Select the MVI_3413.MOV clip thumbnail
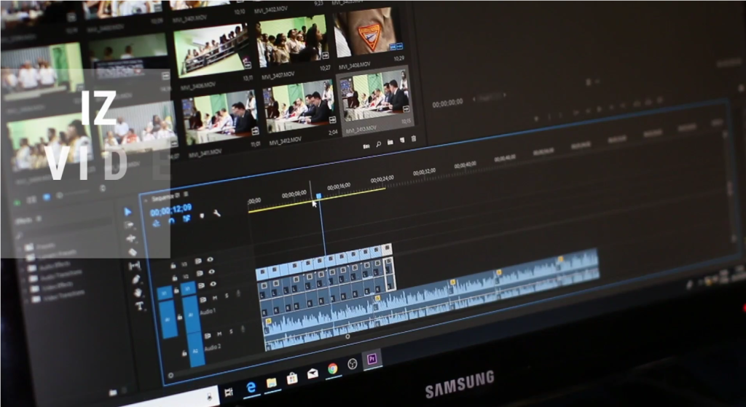 tap(374, 97)
